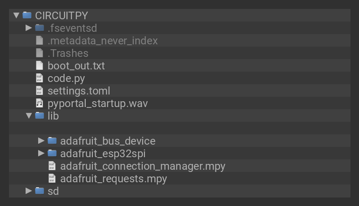Click the code.py file icon
Viewport: 359px width, 206px height.
pos(39,78)
